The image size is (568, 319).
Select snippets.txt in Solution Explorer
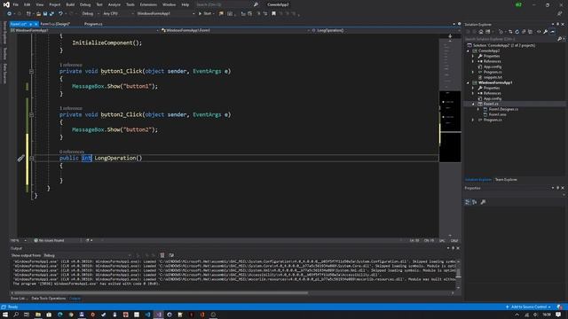[493, 77]
